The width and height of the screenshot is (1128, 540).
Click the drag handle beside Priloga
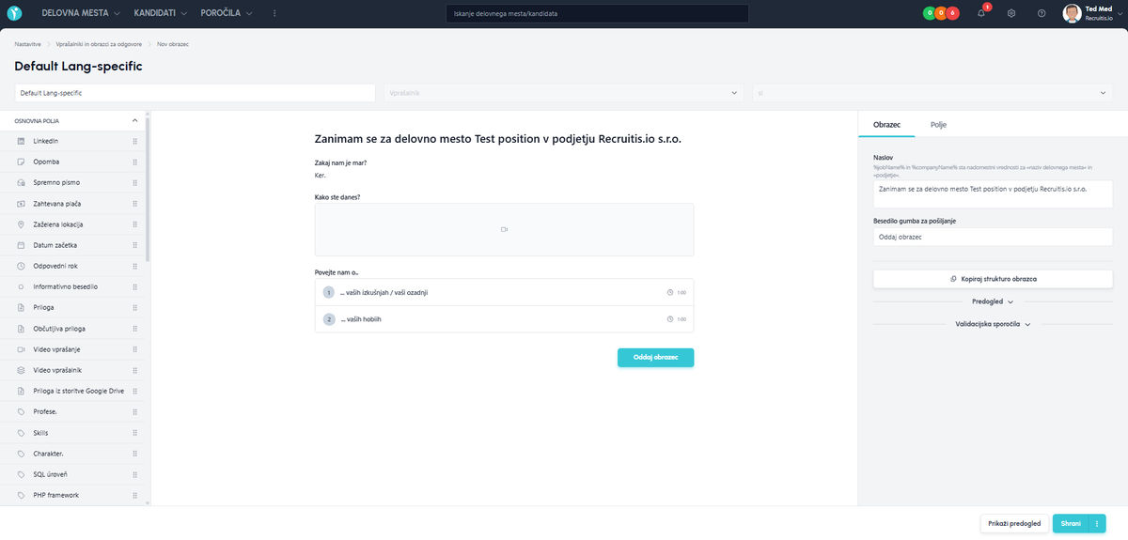[135, 307]
